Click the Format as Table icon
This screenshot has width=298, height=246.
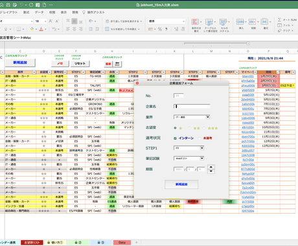[209, 22]
